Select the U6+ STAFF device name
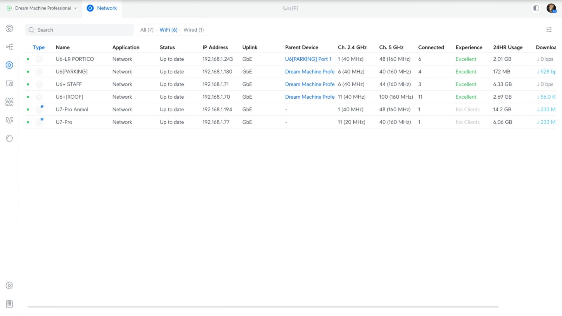Screen dimensions: 562x316 pos(68,84)
